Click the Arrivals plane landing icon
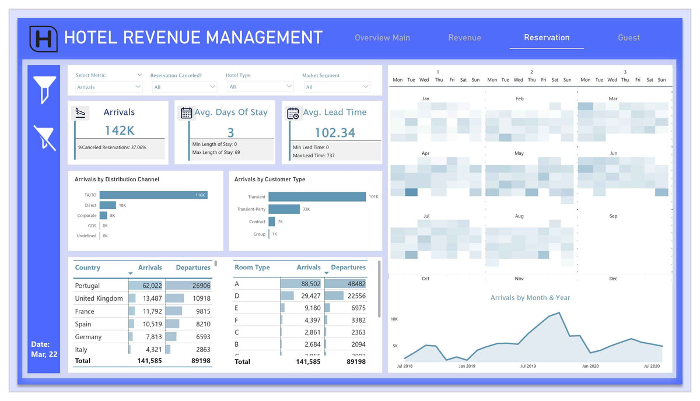 [81, 112]
